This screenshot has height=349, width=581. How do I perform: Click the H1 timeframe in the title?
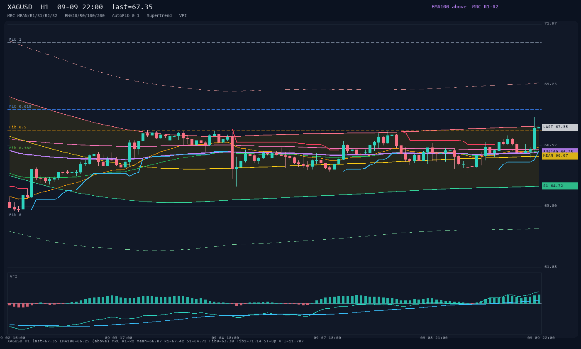(x=44, y=7)
